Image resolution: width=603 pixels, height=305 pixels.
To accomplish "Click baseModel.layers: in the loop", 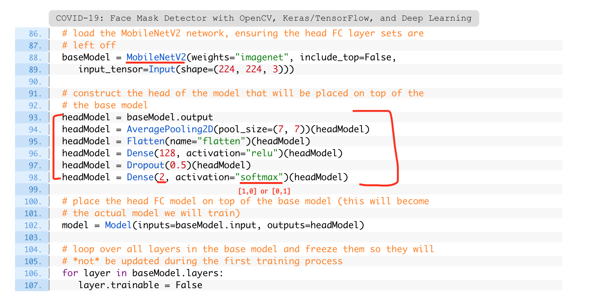I will (178, 273).
